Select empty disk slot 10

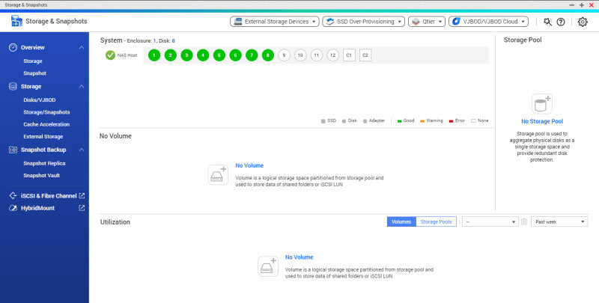tap(300, 55)
